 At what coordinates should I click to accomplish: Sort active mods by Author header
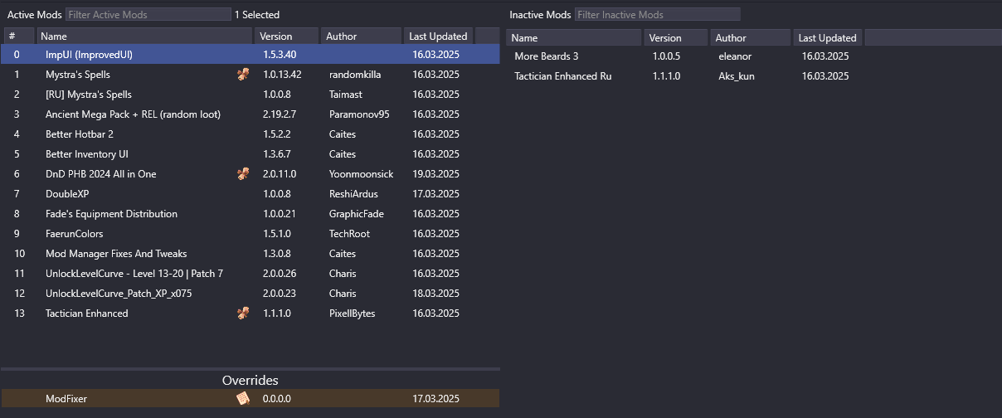(361, 36)
